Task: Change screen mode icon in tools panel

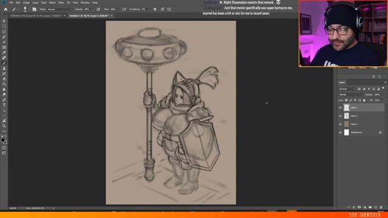Action: pos(4,153)
